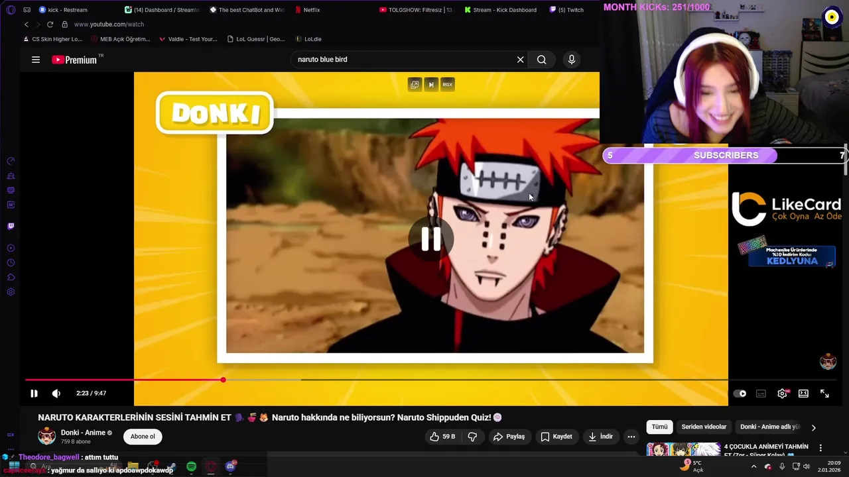This screenshot has height=477, width=849.
Task: Clear the search text with X
Action: tap(520, 60)
